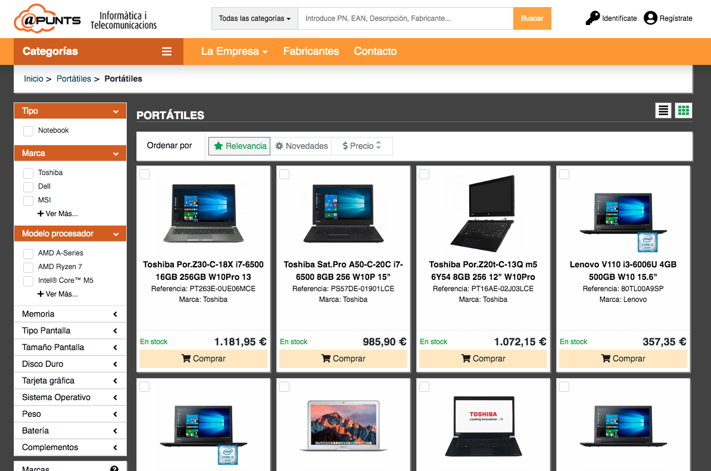Click the cart icon for Toshiba Por.Z20t-C-13Q

tap(466, 358)
